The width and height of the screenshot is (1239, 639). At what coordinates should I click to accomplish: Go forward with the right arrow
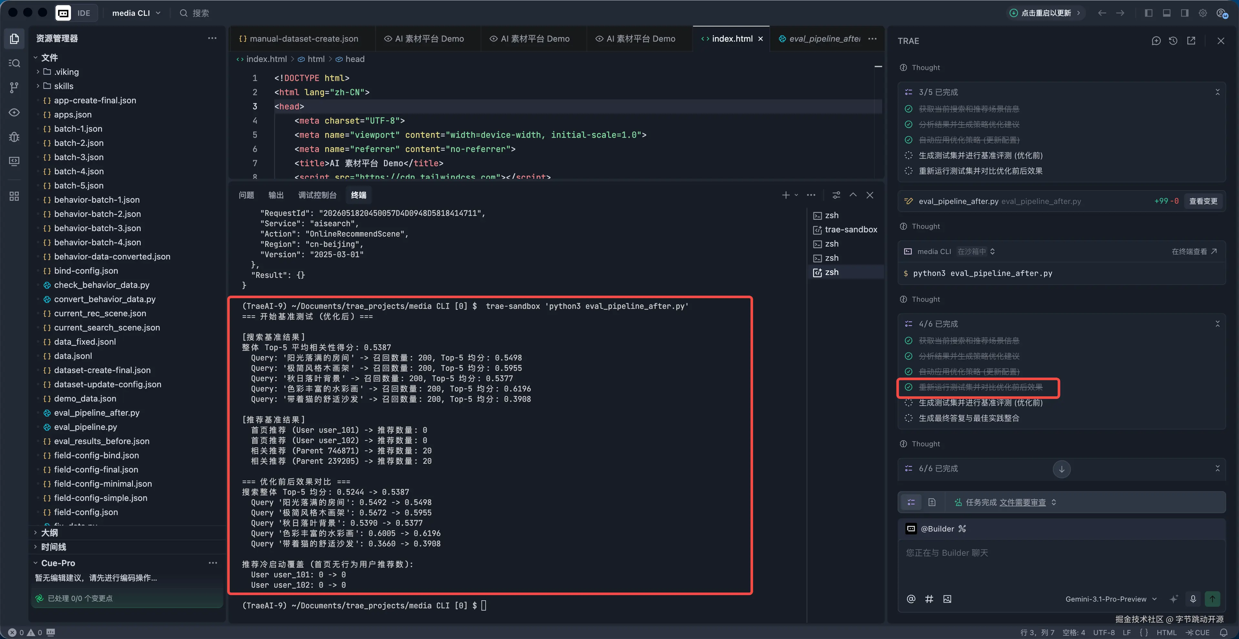[1120, 13]
